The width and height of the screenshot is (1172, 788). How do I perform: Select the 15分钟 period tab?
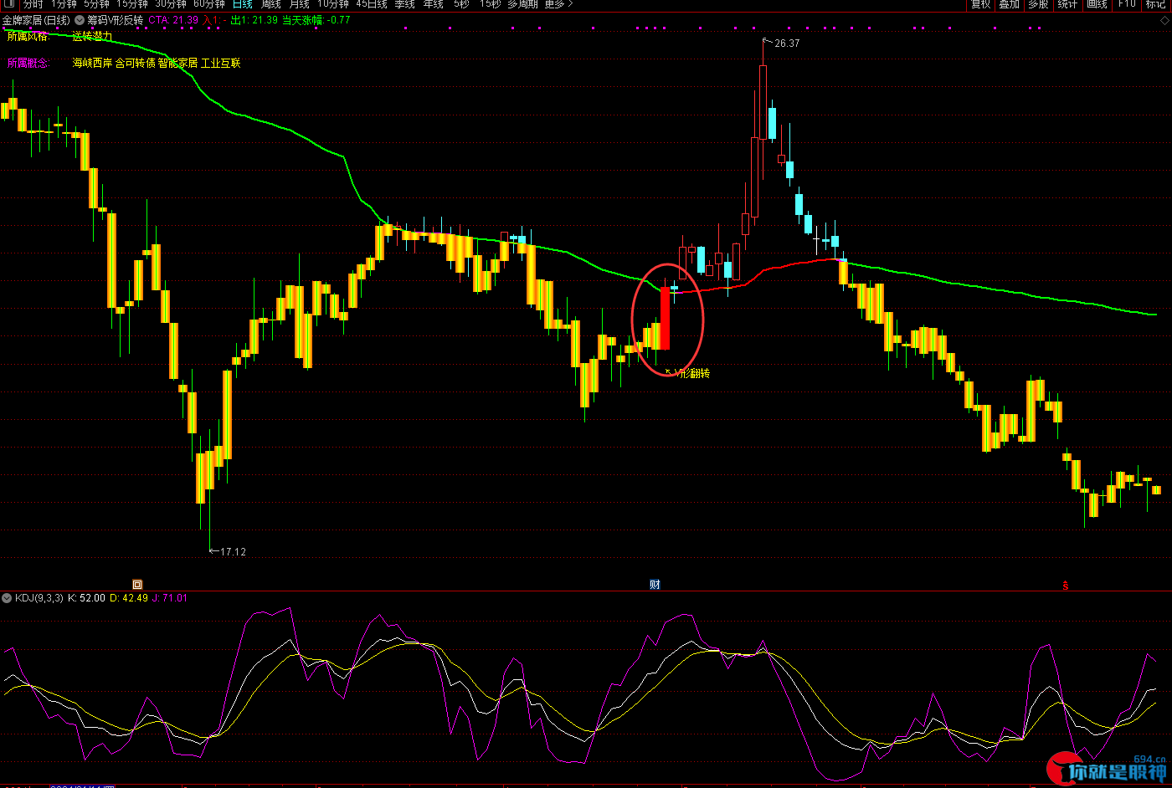(x=132, y=4)
